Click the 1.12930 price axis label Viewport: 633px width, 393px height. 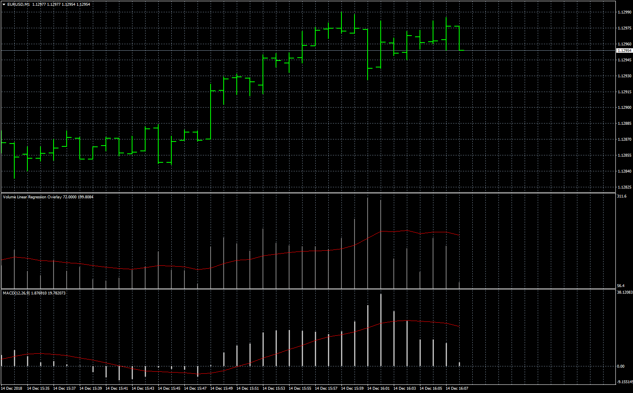tap(624, 76)
